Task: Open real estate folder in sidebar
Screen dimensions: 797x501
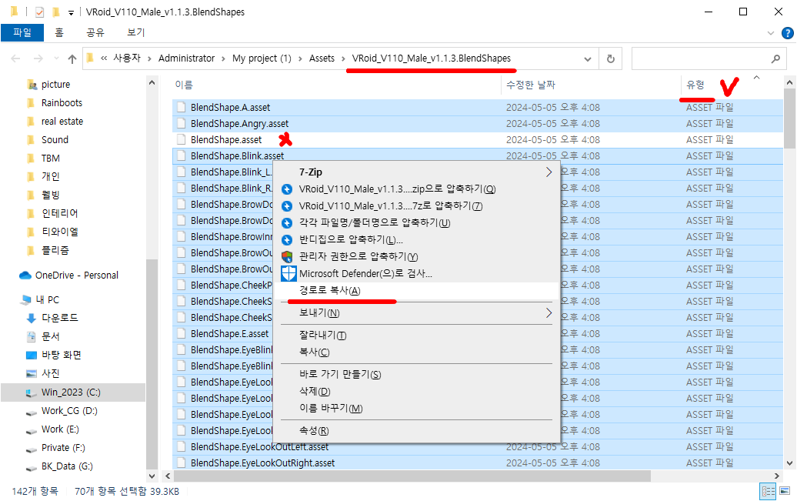Action: pos(62,122)
